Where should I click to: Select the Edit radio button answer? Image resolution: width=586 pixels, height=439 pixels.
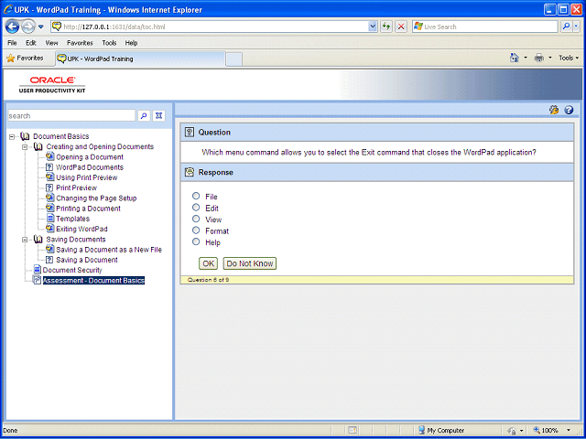tap(196, 208)
